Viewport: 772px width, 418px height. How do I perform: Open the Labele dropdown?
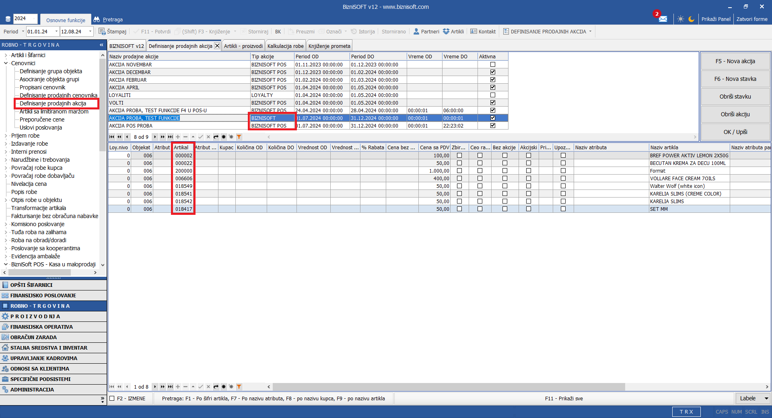coord(766,398)
